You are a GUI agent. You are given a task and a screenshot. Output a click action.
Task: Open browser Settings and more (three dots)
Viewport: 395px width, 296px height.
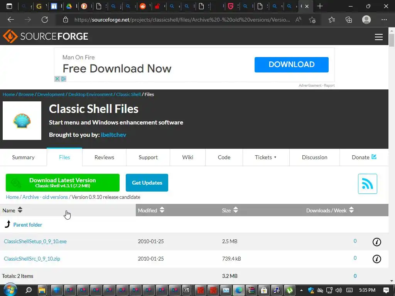pos(384,20)
